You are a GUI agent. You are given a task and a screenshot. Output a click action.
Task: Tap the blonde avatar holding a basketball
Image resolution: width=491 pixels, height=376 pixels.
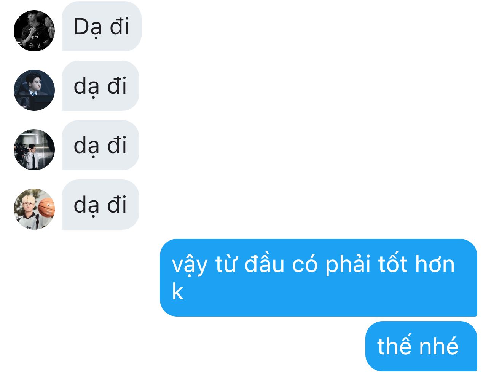pyautogui.click(x=34, y=209)
